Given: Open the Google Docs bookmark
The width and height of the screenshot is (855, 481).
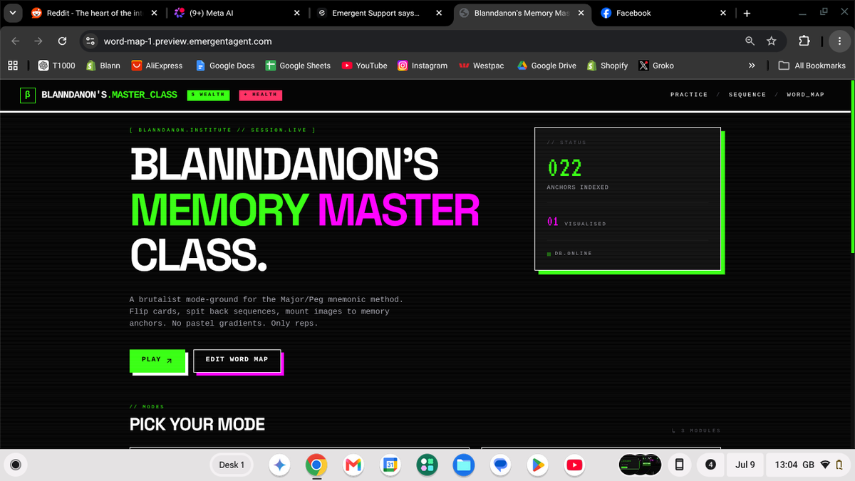Looking at the screenshot, I should coord(225,66).
